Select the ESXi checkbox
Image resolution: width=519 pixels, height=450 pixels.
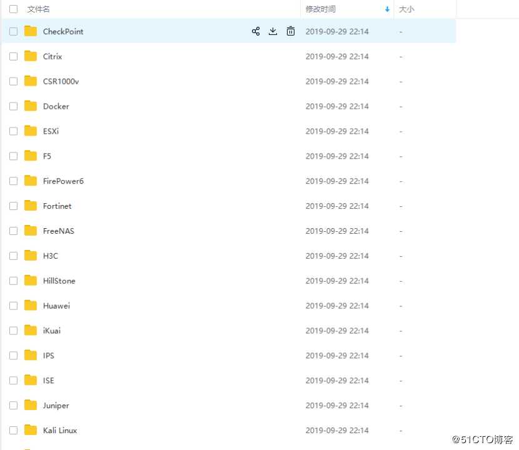click(14, 131)
